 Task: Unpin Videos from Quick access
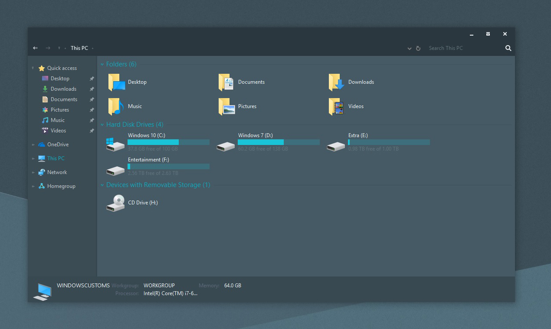[x=92, y=131]
